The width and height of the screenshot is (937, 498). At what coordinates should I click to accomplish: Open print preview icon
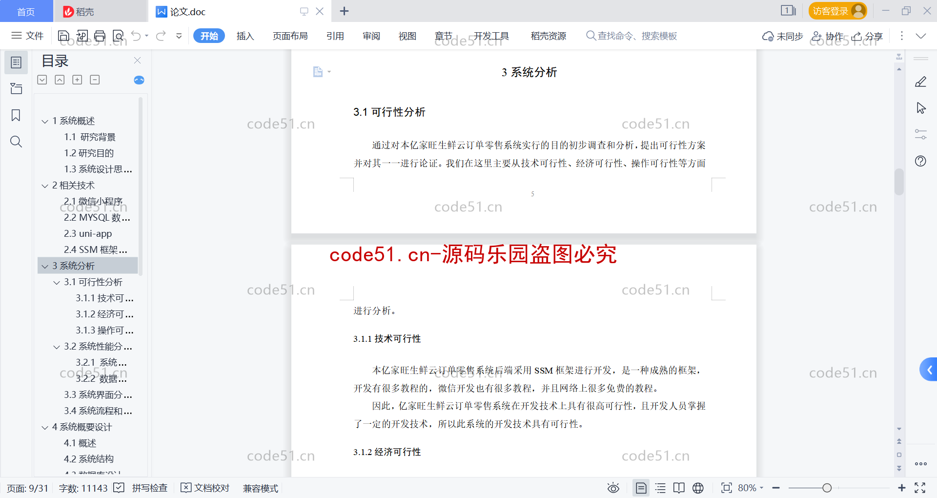coord(118,36)
